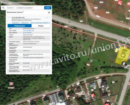Clear the search field with the x icon
Image resolution: width=130 pixels, height=105 pixels.
(x=42, y=8)
